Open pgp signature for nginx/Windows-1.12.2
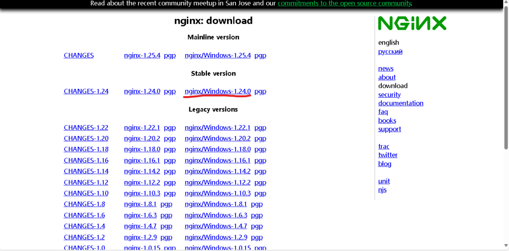 click(x=260, y=183)
